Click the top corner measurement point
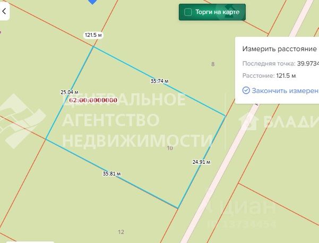 (93, 47)
